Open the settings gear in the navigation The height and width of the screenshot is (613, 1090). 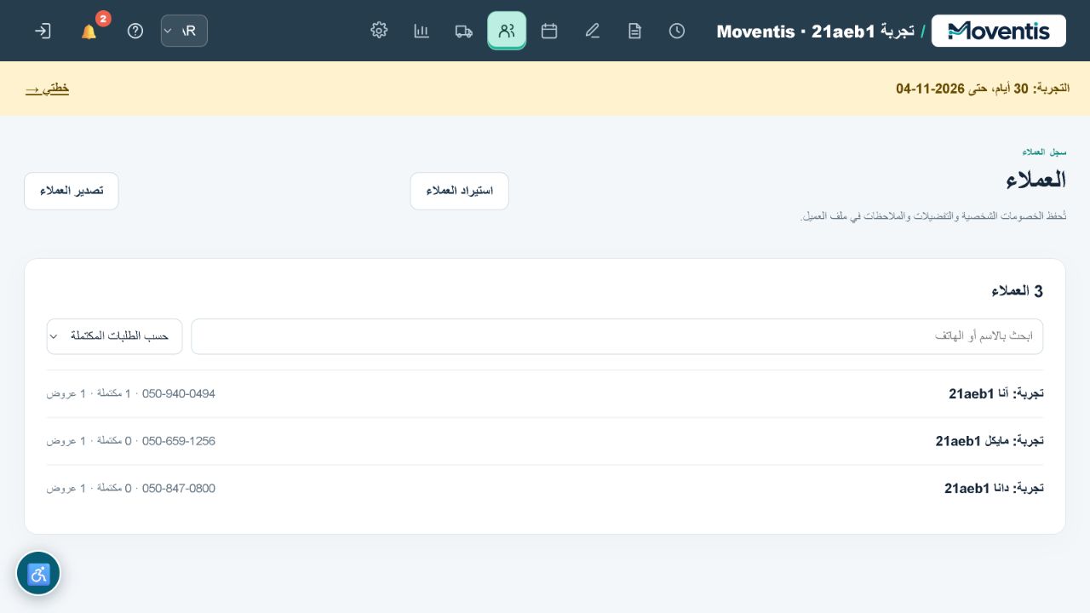[379, 31]
